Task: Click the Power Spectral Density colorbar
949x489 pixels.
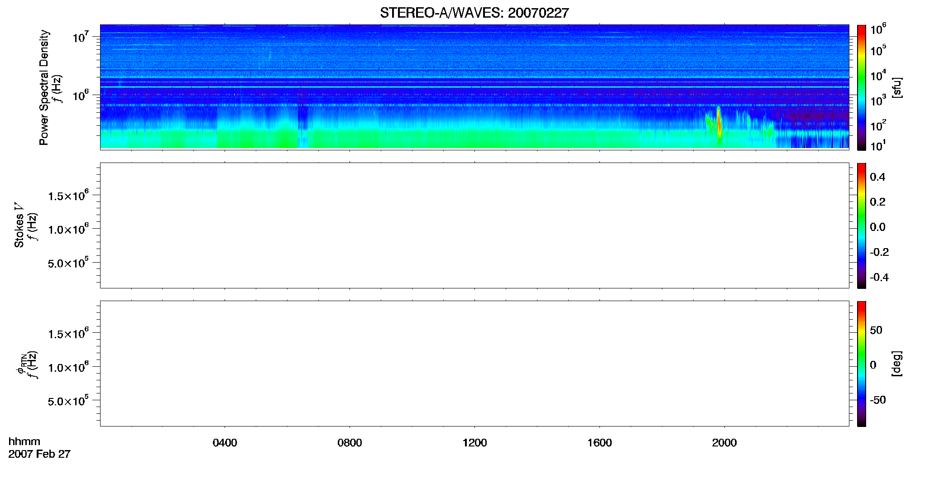Action: [x=861, y=87]
